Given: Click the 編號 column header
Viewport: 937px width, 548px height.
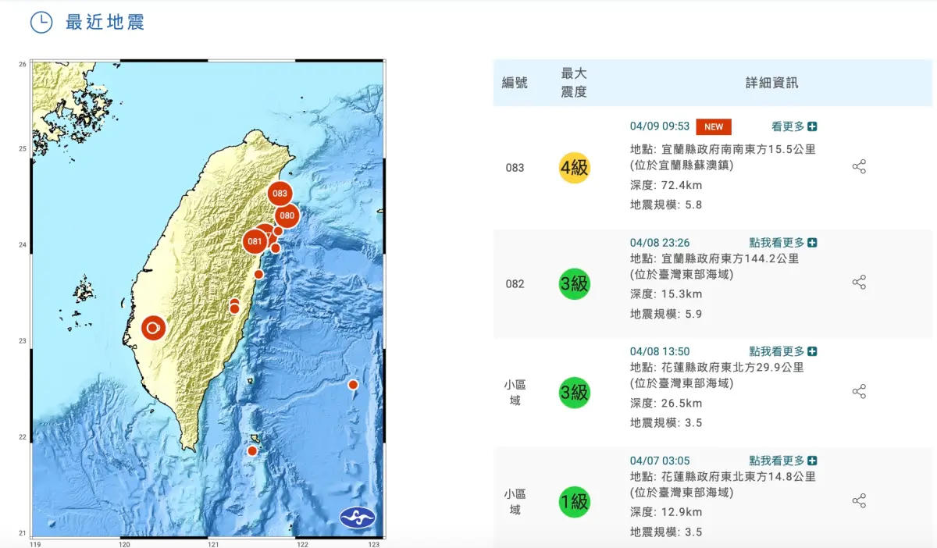Looking at the screenshot, I should click(515, 82).
